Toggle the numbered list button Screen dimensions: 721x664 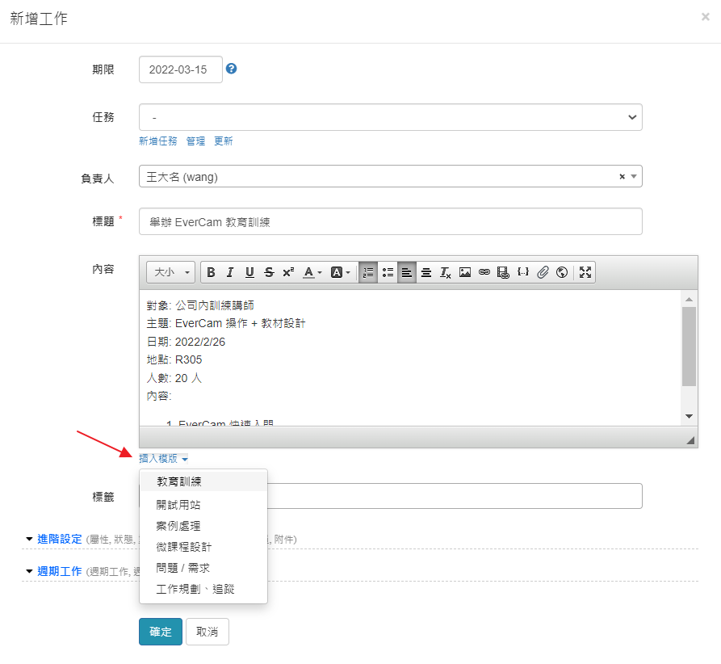tap(368, 272)
